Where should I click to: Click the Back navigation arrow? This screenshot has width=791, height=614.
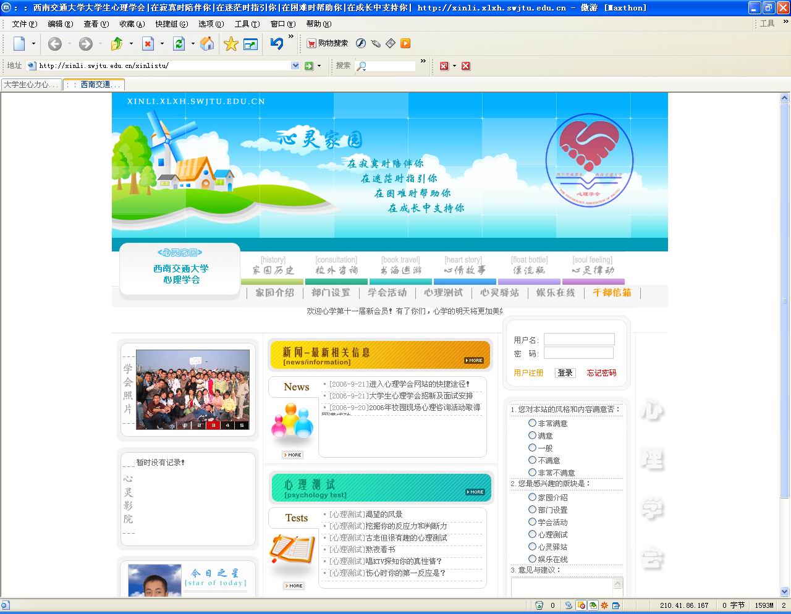(55, 43)
